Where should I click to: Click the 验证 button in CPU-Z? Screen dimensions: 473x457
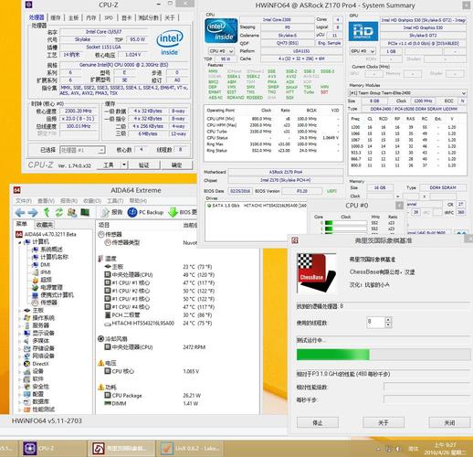(144, 165)
